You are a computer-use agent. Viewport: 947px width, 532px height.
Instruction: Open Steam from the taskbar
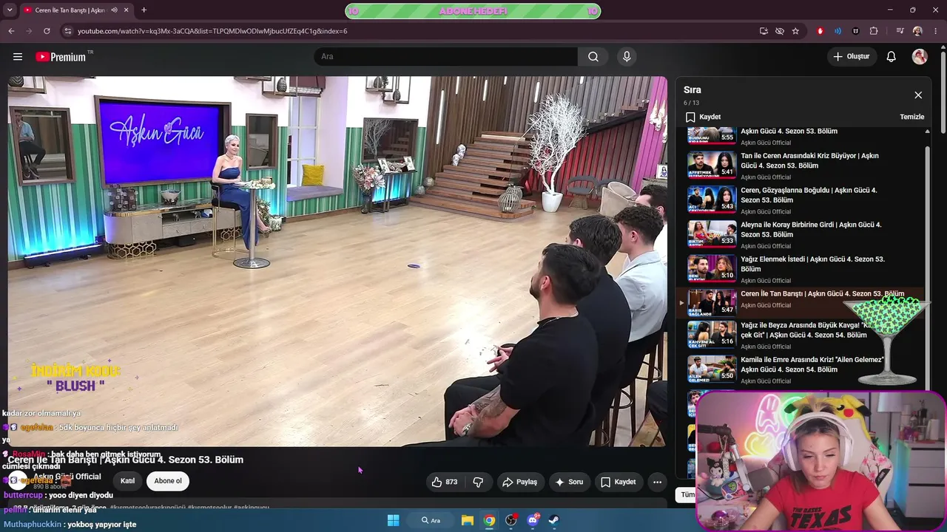[553, 520]
